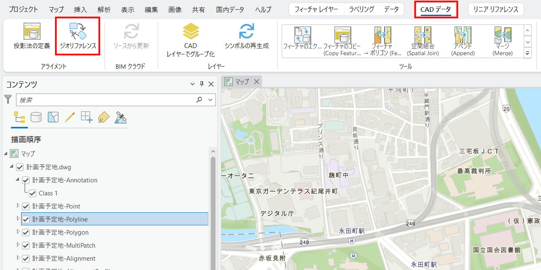Click the tools gallery up arrow
This screenshot has height=270, width=541.
pyautogui.click(x=528, y=30)
